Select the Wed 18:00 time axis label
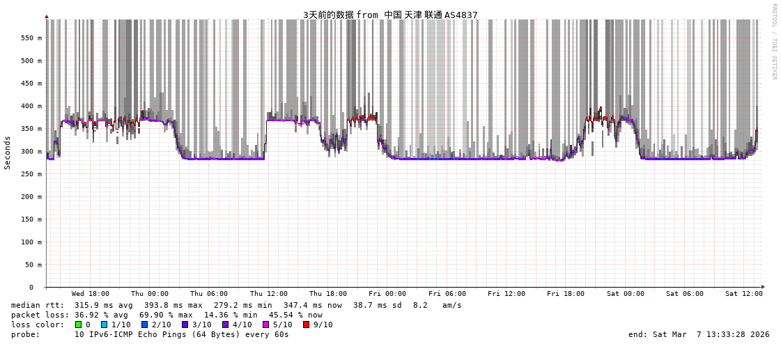781x344 pixels. coord(90,294)
